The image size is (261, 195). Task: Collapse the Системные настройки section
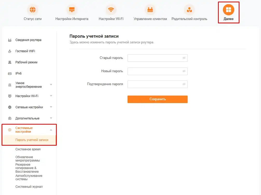pyautogui.click(x=51, y=130)
